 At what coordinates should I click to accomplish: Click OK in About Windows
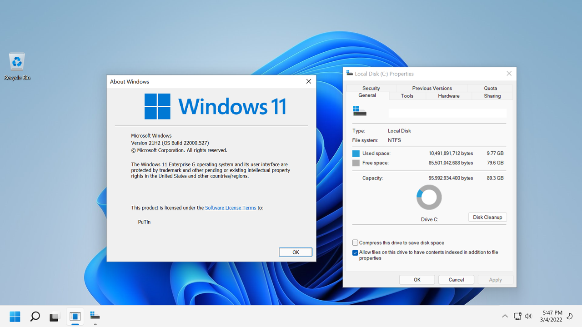click(296, 252)
